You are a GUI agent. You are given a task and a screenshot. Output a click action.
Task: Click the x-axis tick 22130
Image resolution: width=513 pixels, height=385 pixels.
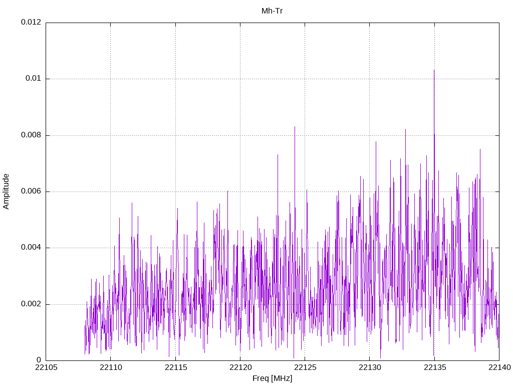click(x=370, y=367)
